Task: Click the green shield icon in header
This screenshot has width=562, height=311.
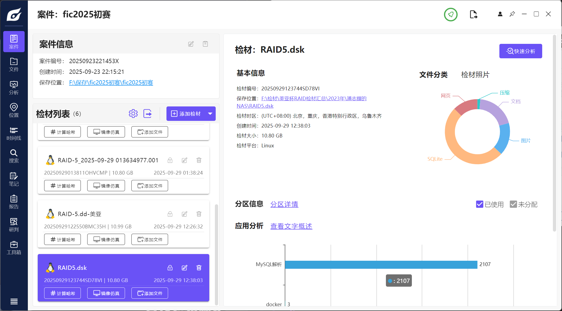Action: pyautogui.click(x=451, y=14)
